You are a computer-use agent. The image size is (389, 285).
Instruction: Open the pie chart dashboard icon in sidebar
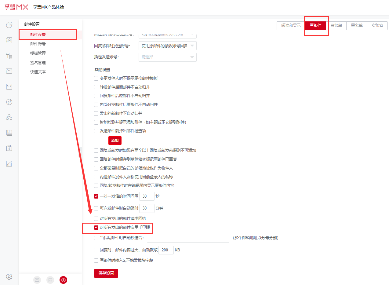(x=9, y=25)
